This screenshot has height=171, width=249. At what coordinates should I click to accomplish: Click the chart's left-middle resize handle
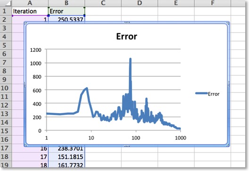25,84
